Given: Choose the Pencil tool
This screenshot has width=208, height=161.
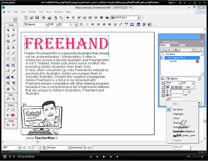Looking at the screenshot, I should 13,53.
